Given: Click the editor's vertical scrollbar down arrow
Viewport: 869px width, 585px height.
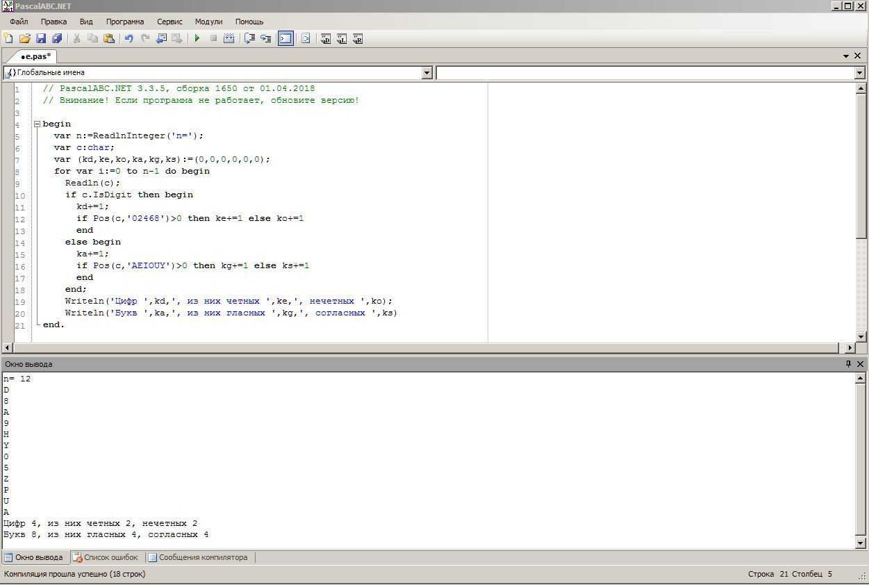Looking at the screenshot, I should point(861,337).
